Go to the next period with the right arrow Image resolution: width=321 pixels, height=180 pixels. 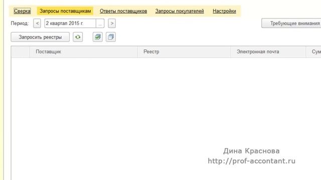(x=112, y=23)
